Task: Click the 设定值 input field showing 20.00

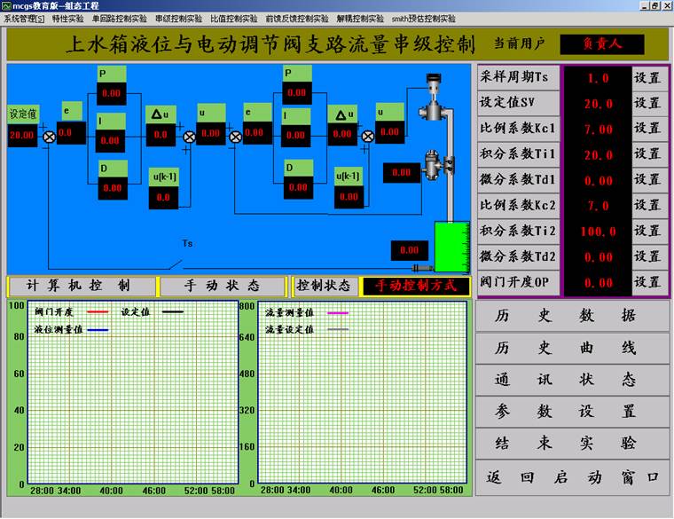Action: [22, 136]
